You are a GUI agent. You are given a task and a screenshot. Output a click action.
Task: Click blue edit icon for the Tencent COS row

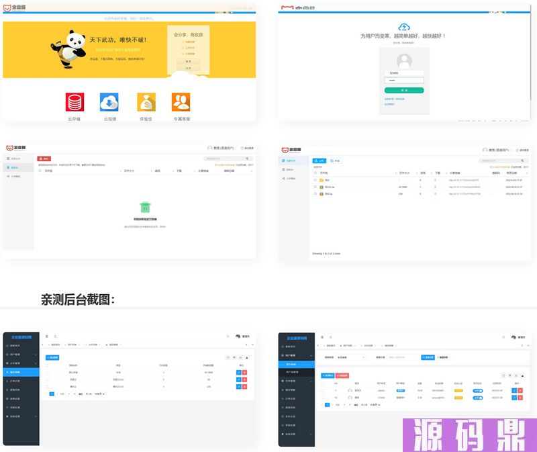point(239,387)
